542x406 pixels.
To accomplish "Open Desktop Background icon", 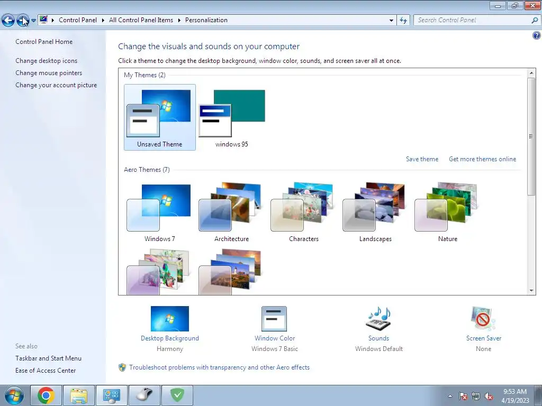I will pyautogui.click(x=170, y=319).
